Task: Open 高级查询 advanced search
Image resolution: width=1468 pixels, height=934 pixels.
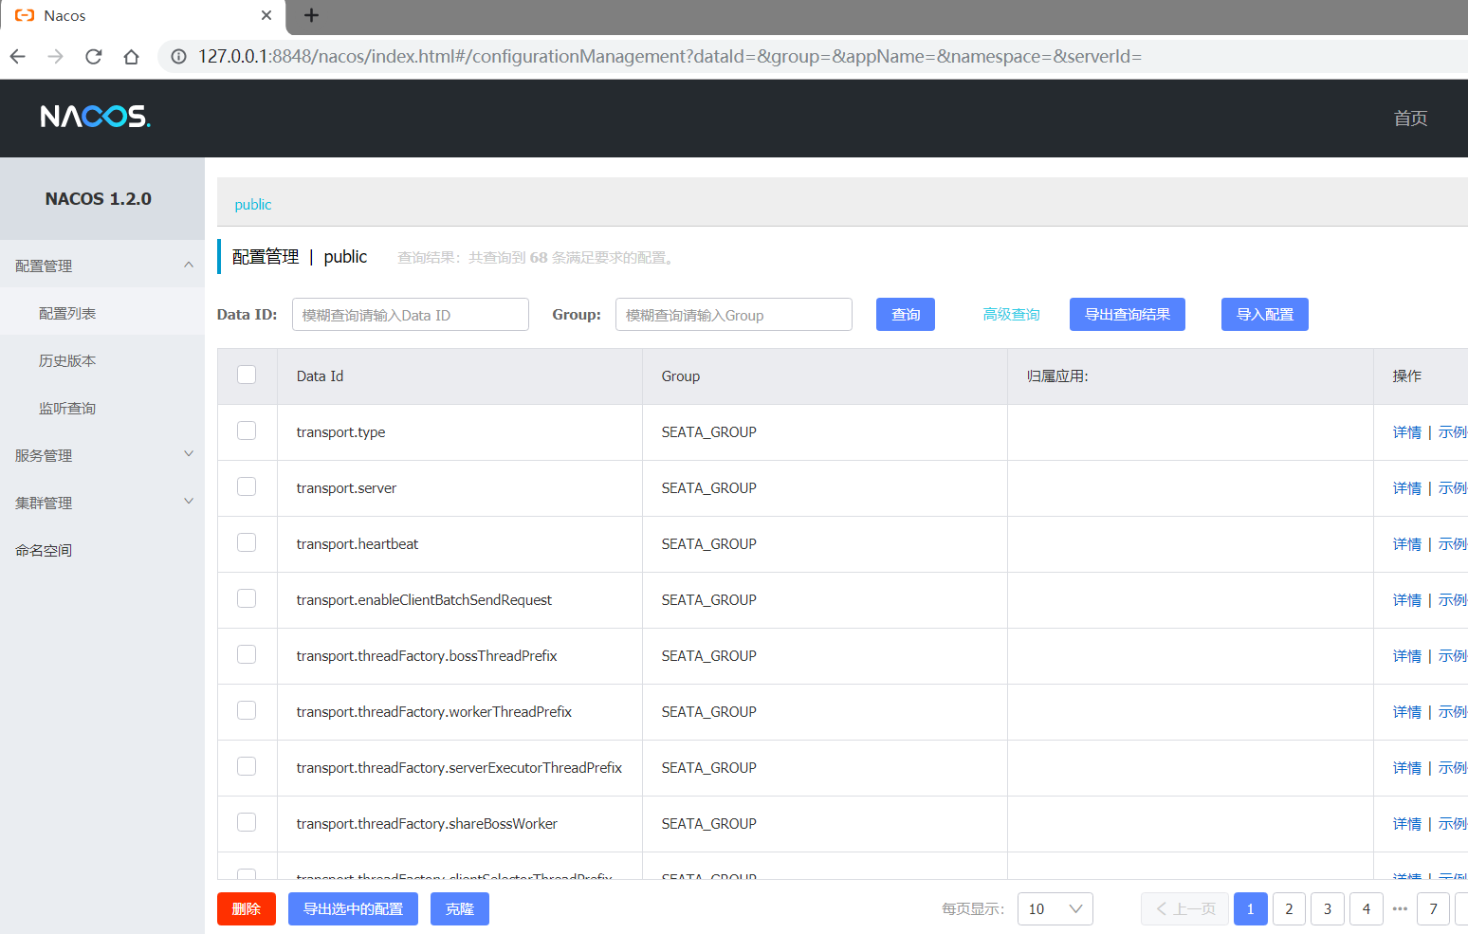Action: (x=1011, y=315)
